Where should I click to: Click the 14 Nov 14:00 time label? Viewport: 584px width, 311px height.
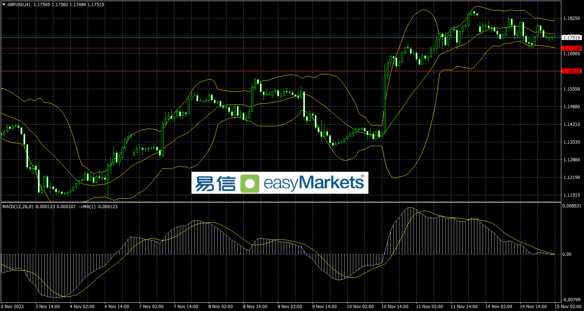[534, 307]
